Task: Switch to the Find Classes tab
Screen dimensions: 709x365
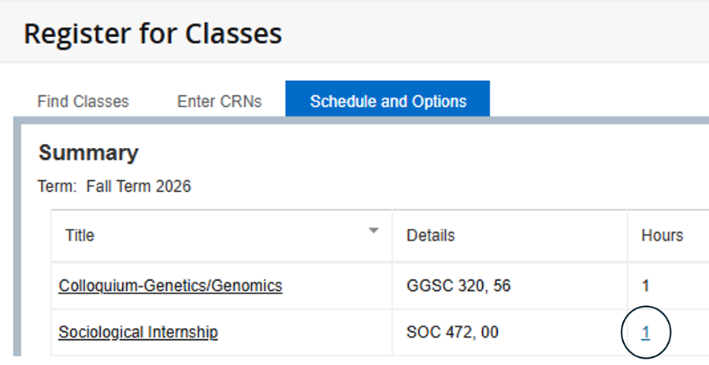Action: (x=84, y=101)
